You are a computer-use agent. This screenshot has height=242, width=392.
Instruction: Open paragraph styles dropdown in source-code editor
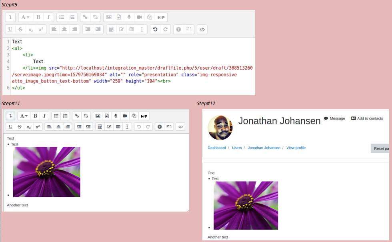click(25, 17)
